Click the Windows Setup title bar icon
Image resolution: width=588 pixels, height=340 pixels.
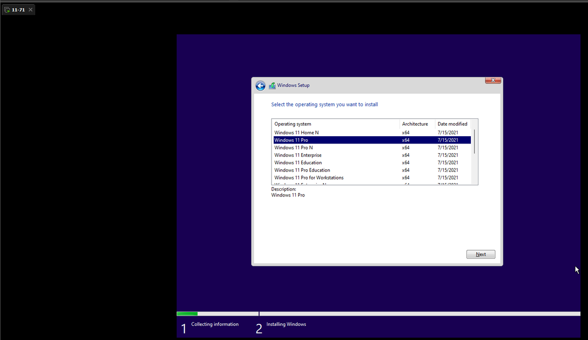(x=272, y=86)
